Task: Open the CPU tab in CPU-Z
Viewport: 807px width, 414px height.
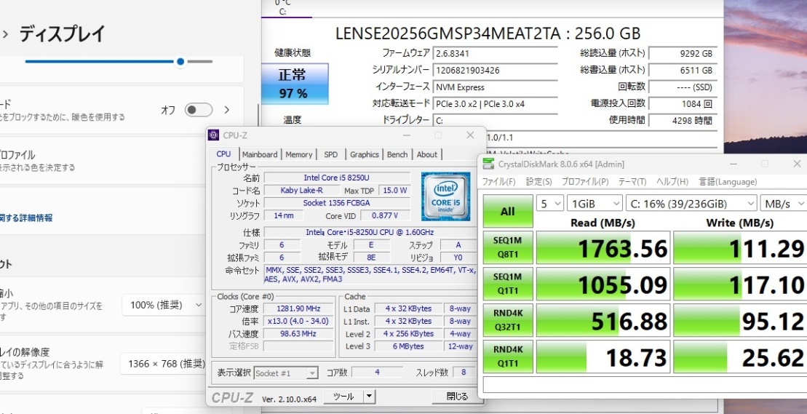Action: [224, 154]
